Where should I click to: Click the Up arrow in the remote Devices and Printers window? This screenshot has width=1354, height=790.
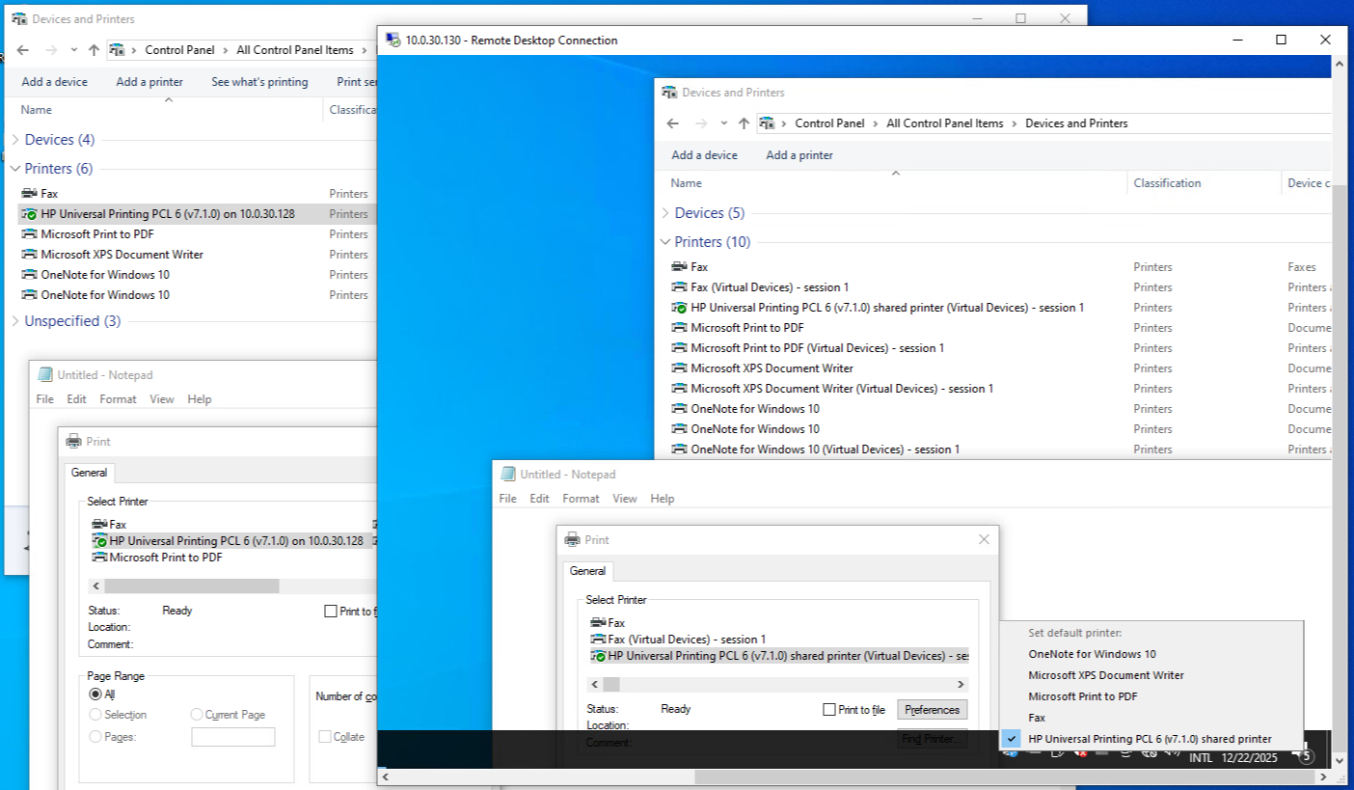(x=744, y=123)
